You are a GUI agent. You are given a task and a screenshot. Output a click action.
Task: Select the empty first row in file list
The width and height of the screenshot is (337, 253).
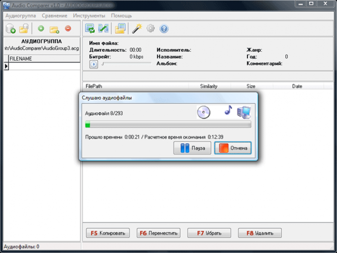pos(44,66)
